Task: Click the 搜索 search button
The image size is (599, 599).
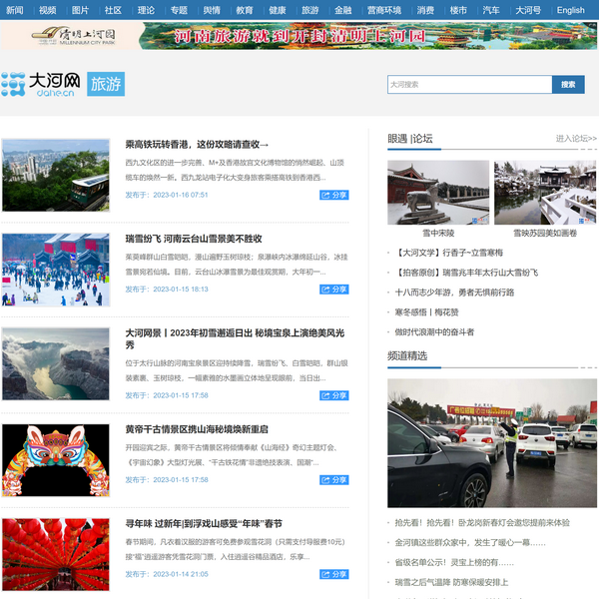Action: coord(568,85)
